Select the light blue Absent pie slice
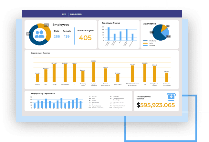 point(166,33)
